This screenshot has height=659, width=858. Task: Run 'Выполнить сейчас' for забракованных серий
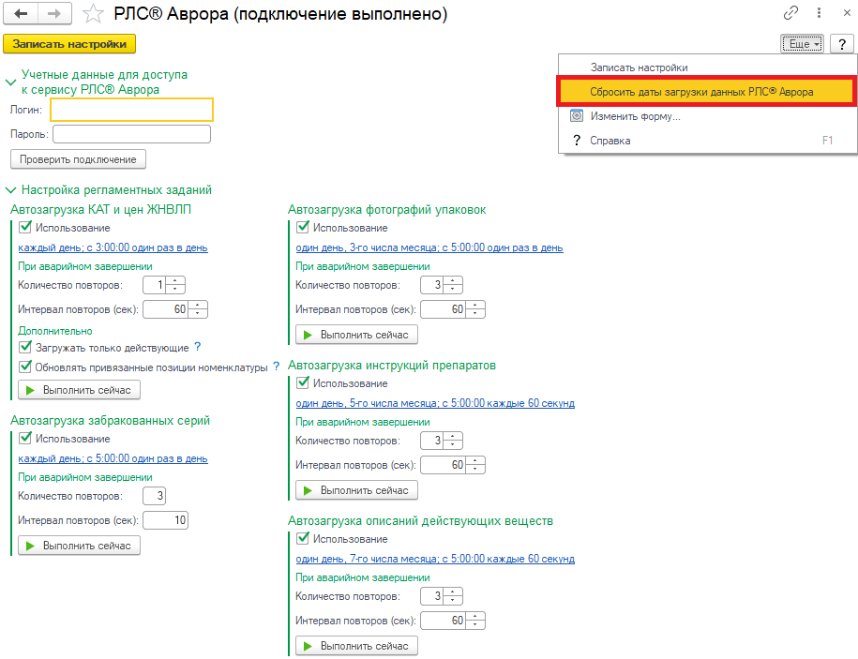79,546
